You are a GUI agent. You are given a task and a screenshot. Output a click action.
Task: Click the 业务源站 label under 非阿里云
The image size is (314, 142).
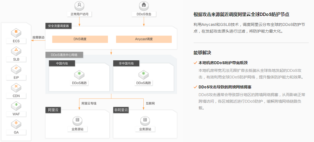coord(145,129)
